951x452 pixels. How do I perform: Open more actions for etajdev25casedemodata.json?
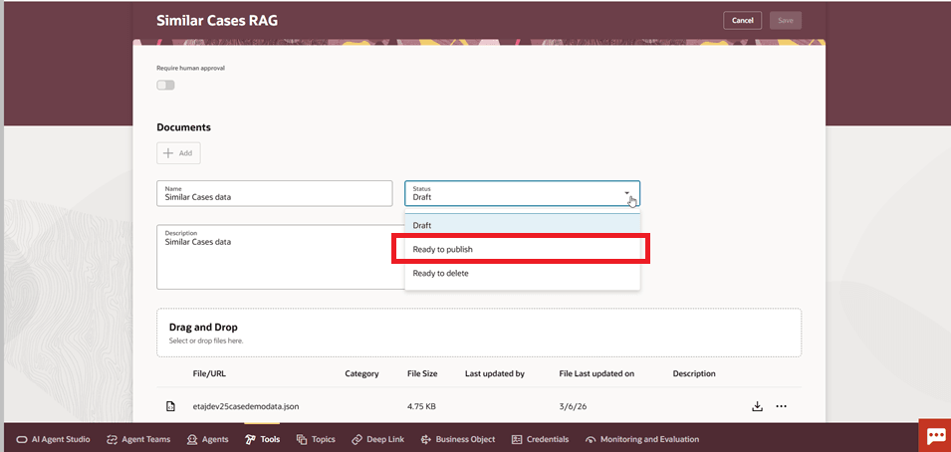click(x=781, y=406)
